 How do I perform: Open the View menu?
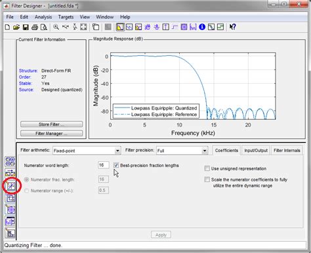pos(85,17)
